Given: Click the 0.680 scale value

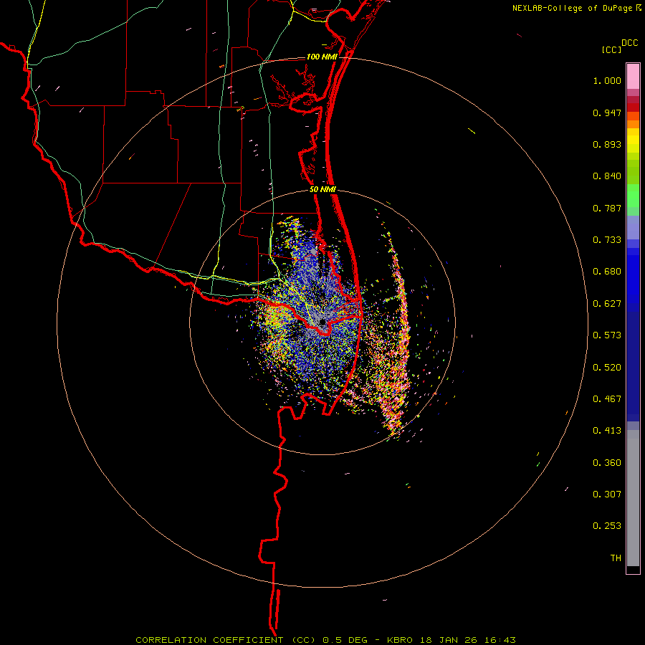Looking at the screenshot, I should coord(607,272).
